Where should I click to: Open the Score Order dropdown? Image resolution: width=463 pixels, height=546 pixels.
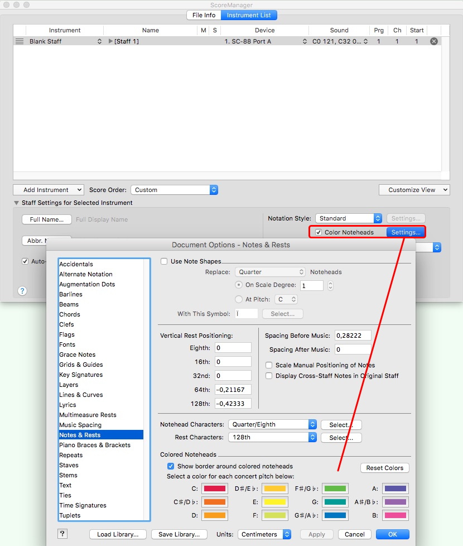(x=174, y=190)
